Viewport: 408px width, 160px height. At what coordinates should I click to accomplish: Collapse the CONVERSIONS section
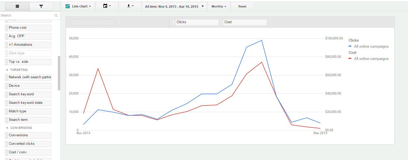7,128
